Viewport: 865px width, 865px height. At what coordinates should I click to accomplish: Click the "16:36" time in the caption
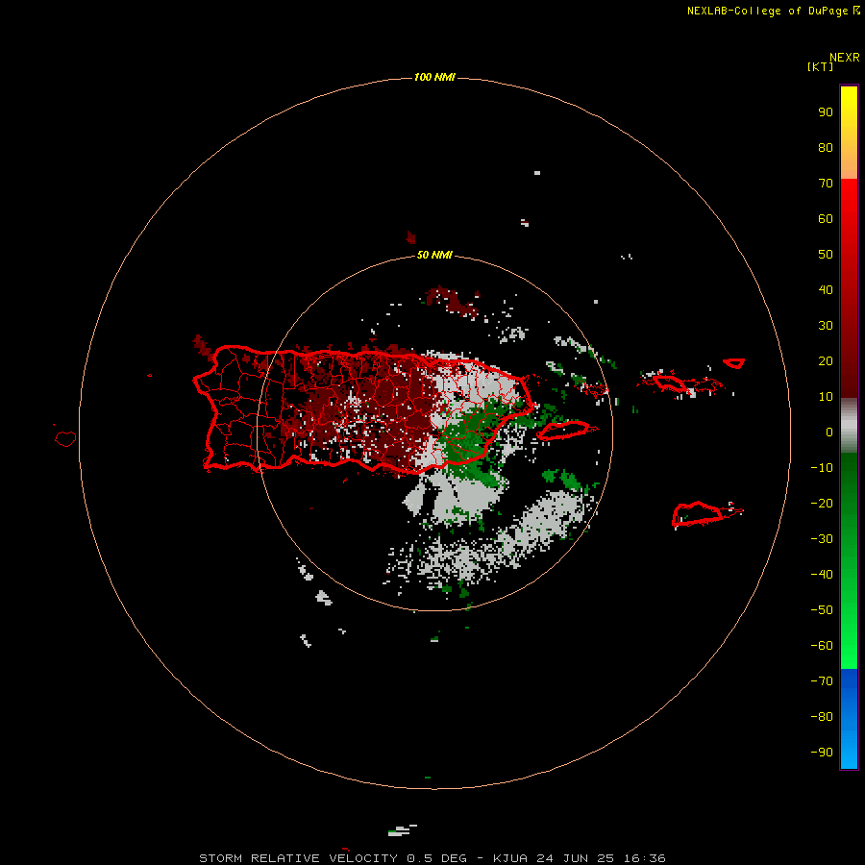644,858
